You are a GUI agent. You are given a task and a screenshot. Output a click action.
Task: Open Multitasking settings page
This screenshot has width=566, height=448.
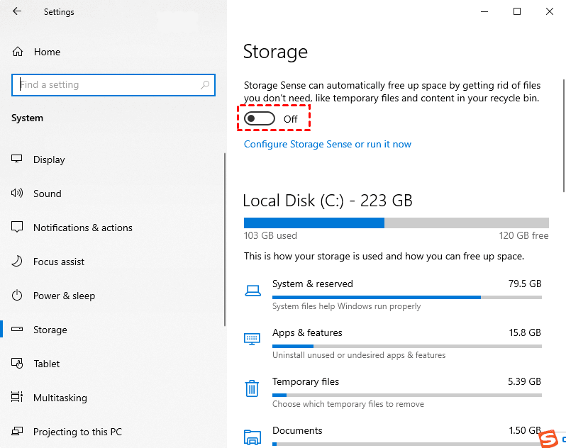[60, 398]
